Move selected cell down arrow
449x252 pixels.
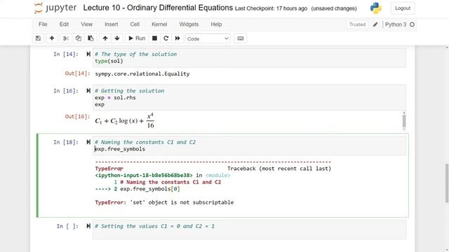coord(117,38)
